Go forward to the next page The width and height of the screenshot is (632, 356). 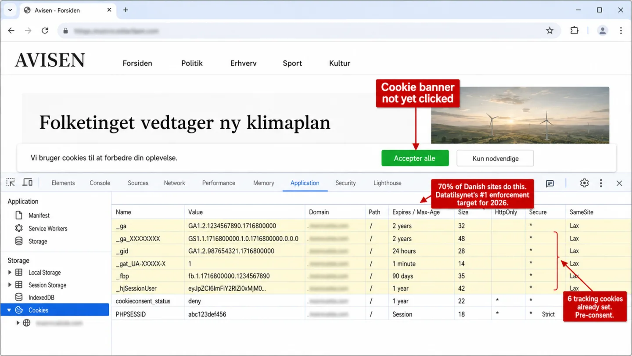pos(28,31)
